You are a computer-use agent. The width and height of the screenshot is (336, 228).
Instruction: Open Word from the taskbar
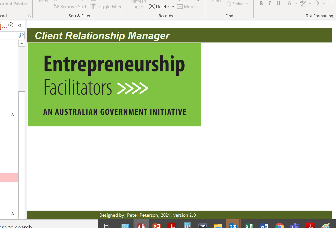264,226
